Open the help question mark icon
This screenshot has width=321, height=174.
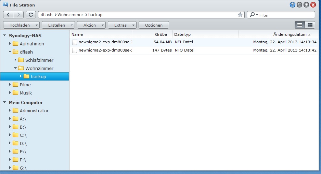coord(292,5)
